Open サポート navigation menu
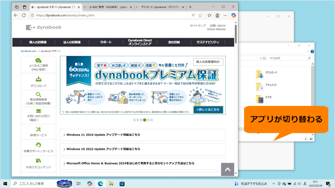 pyautogui.click(x=106, y=42)
